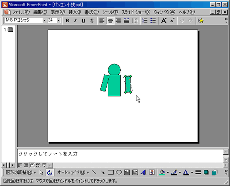The image size is (230, 186).
Task: Apply Line Color brush
Action: [174, 172]
